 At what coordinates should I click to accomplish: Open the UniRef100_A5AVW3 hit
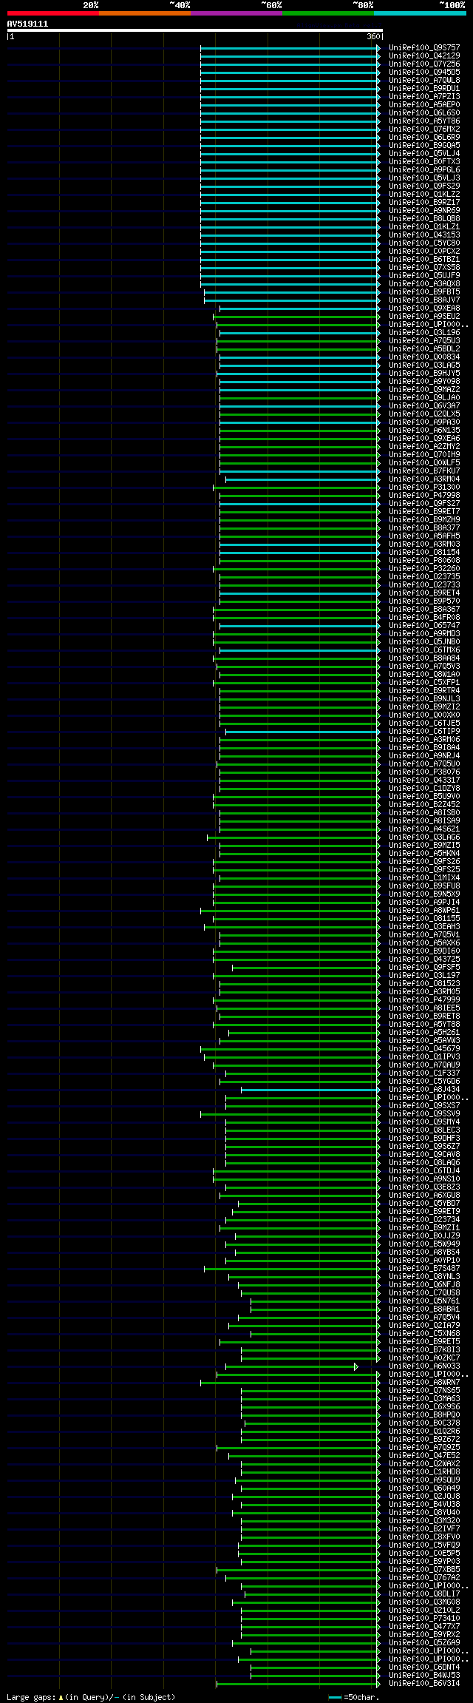[424, 1040]
